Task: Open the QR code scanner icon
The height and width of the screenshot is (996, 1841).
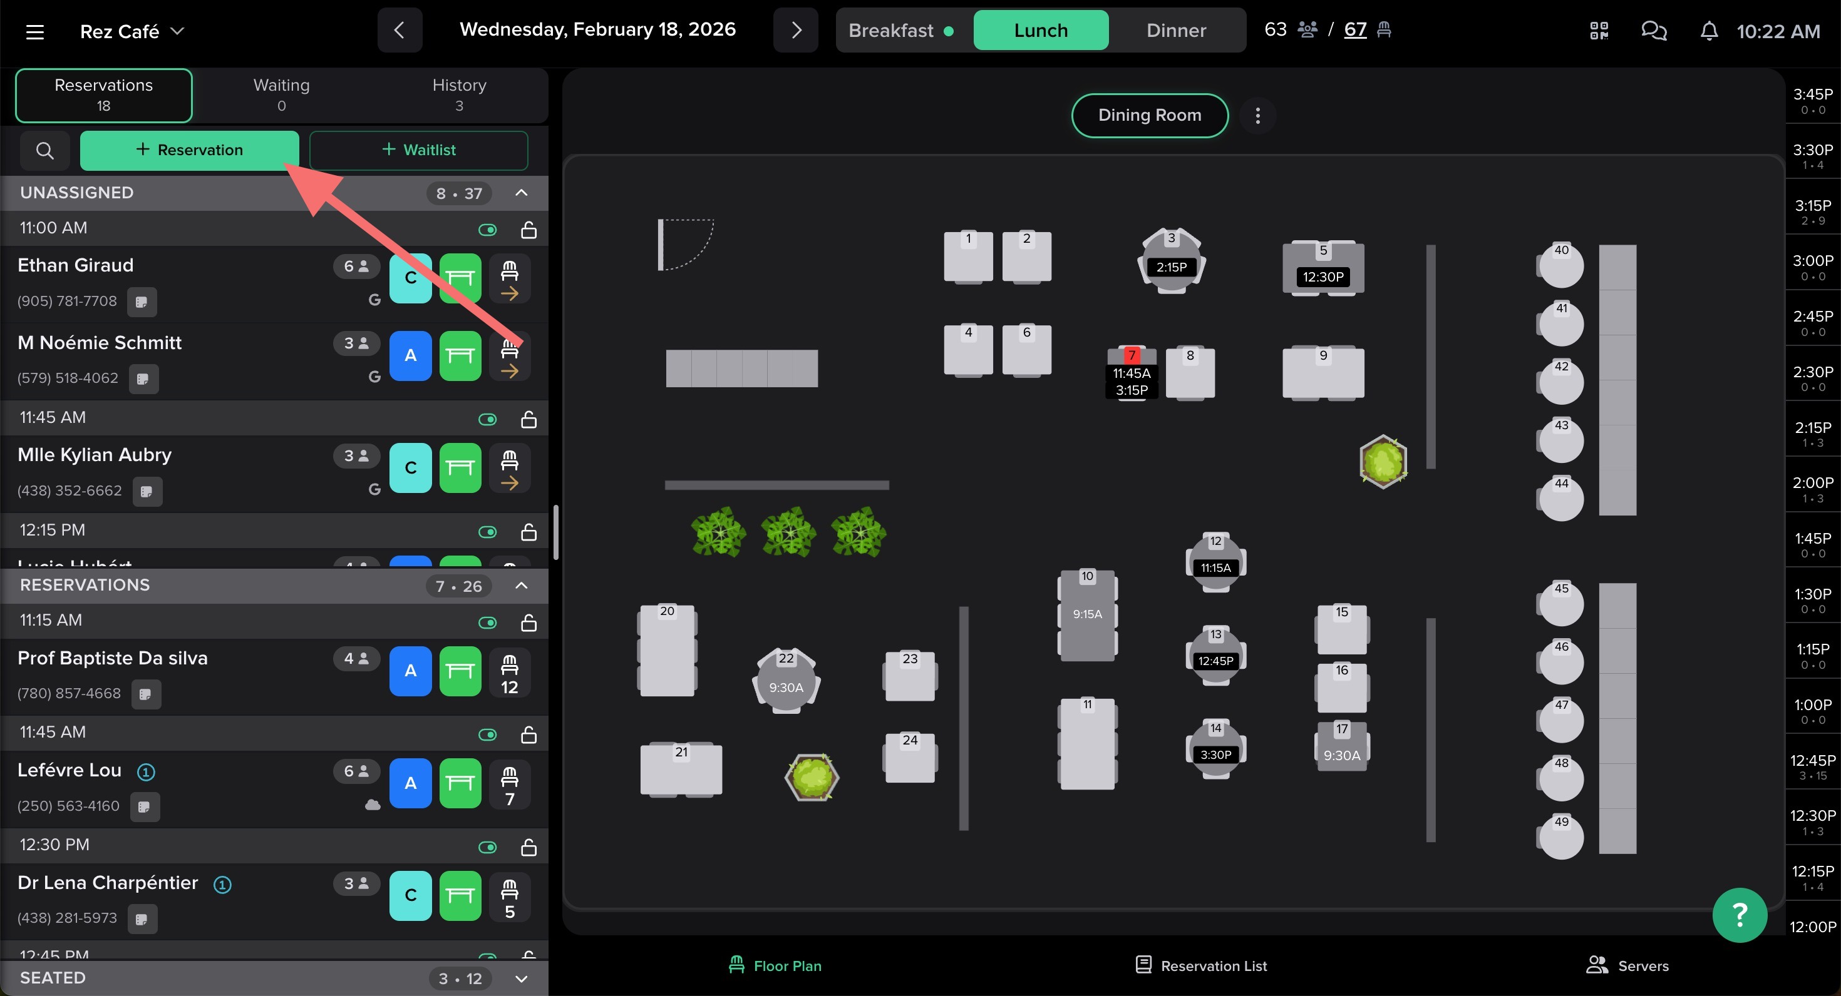Action: pyautogui.click(x=1599, y=31)
